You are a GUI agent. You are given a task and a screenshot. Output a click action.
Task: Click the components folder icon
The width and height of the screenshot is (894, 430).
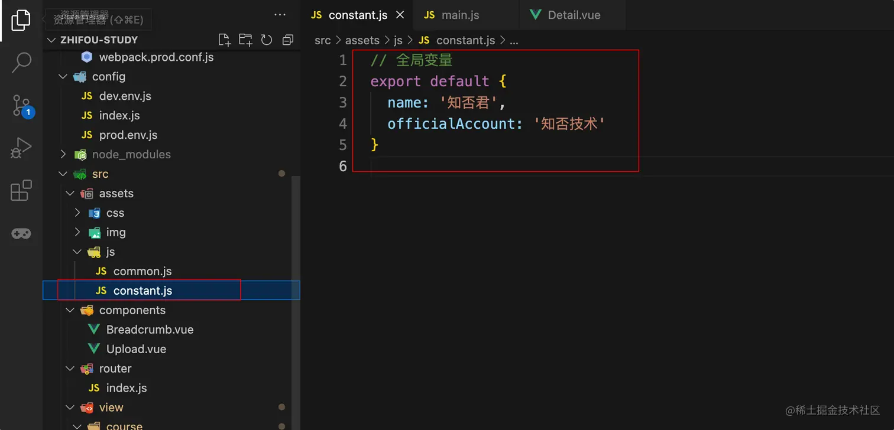(87, 310)
